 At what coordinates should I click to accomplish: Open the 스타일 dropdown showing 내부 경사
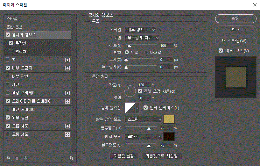140,30
